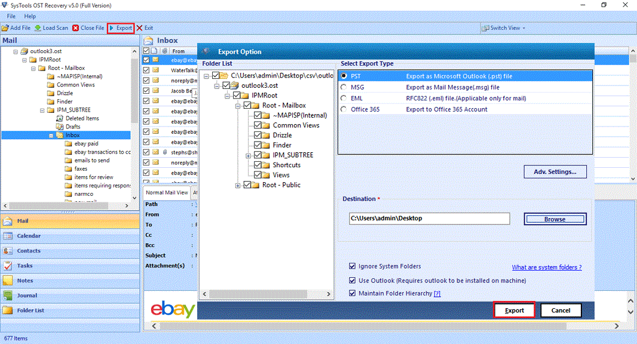Select the MSG export type radio button
Viewport: 637px width, 344px height.
click(x=344, y=87)
